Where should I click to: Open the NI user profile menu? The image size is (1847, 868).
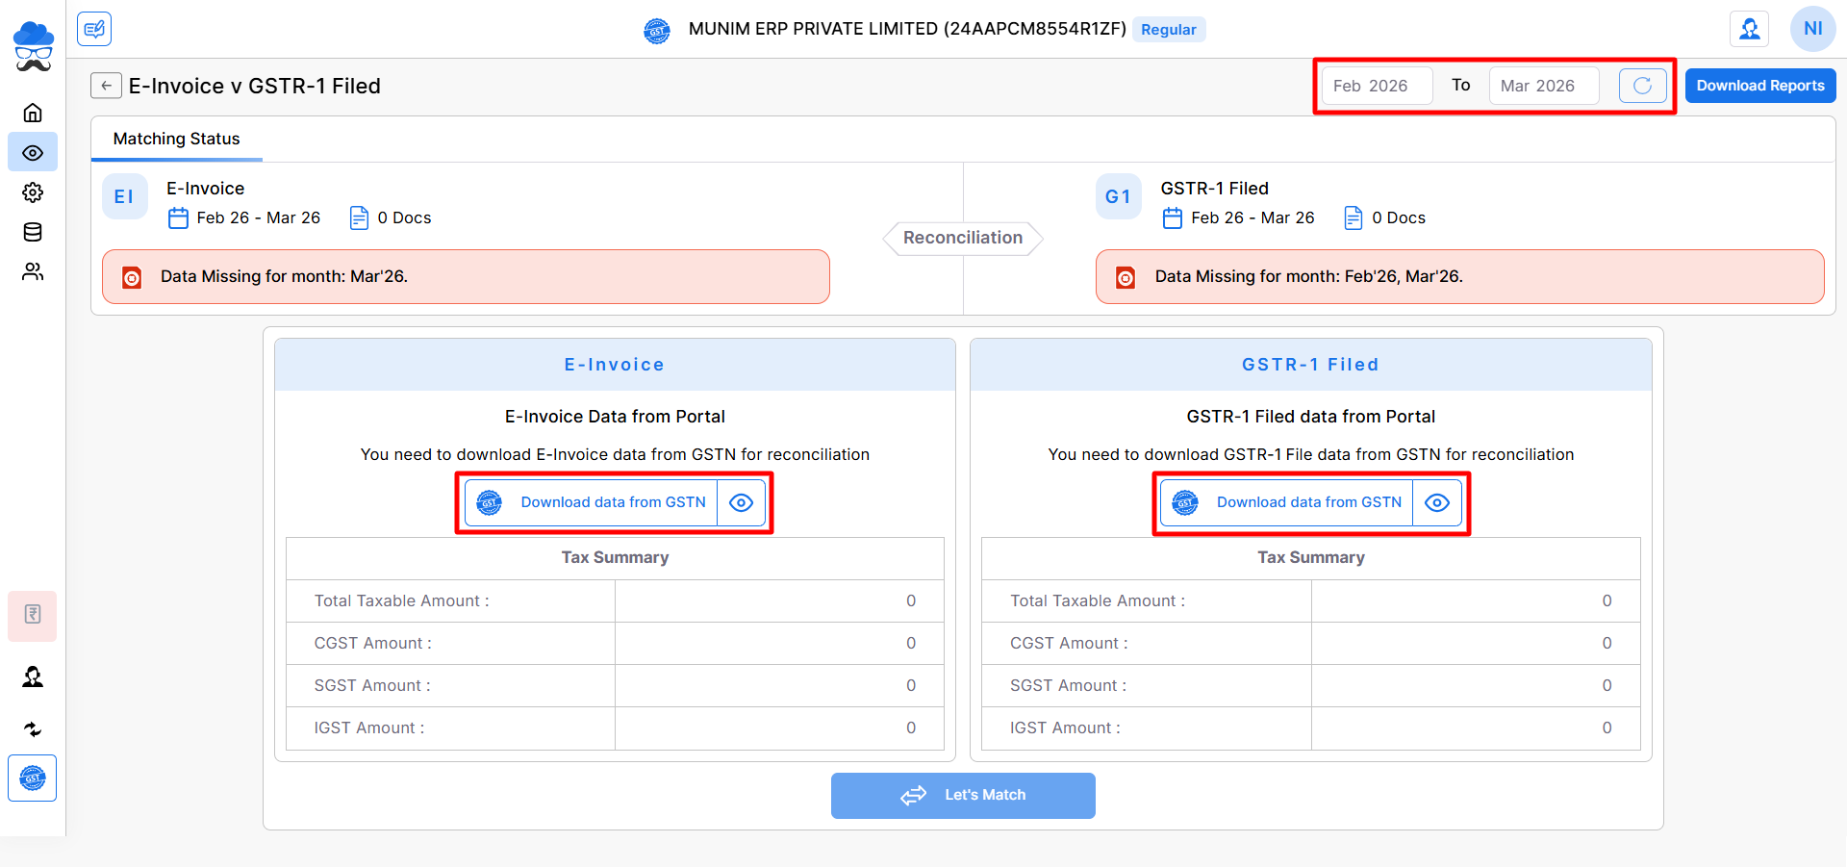[x=1812, y=29]
